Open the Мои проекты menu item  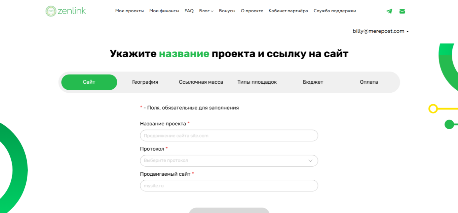(x=130, y=11)
